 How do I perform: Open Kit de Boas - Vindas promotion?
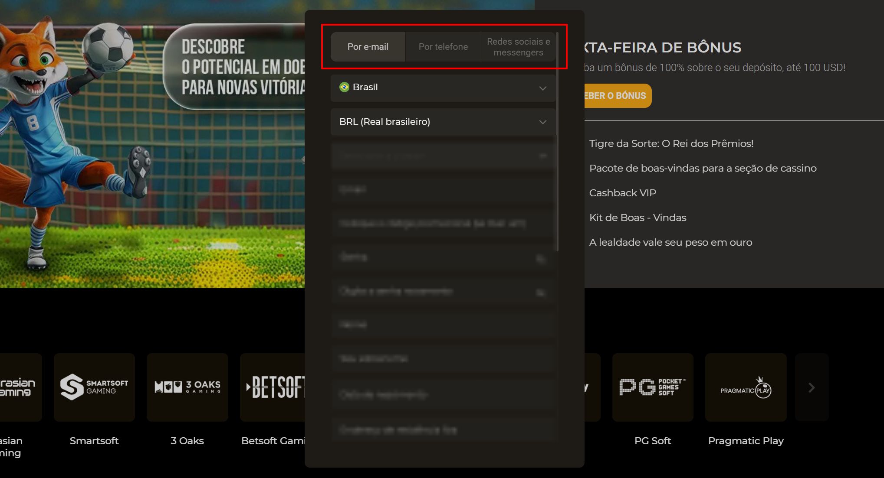point(638,218)
